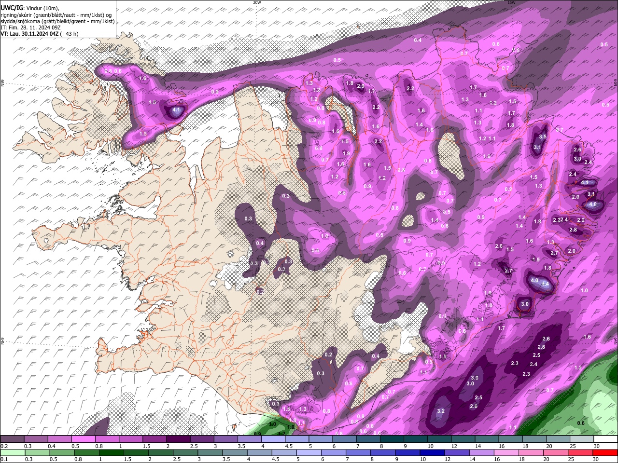Pick the lower legend red swatch after 30

[605, 452]
